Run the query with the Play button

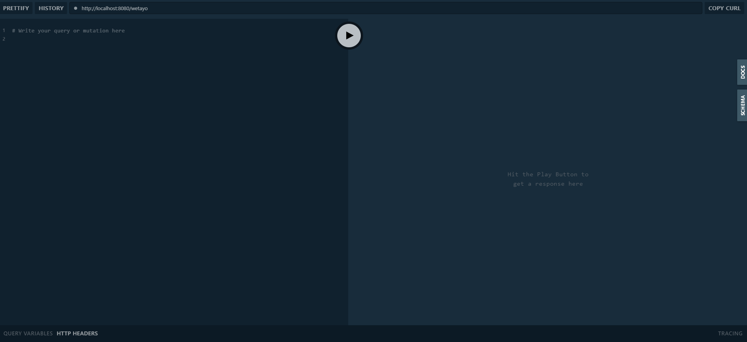(x=349, y=36)
